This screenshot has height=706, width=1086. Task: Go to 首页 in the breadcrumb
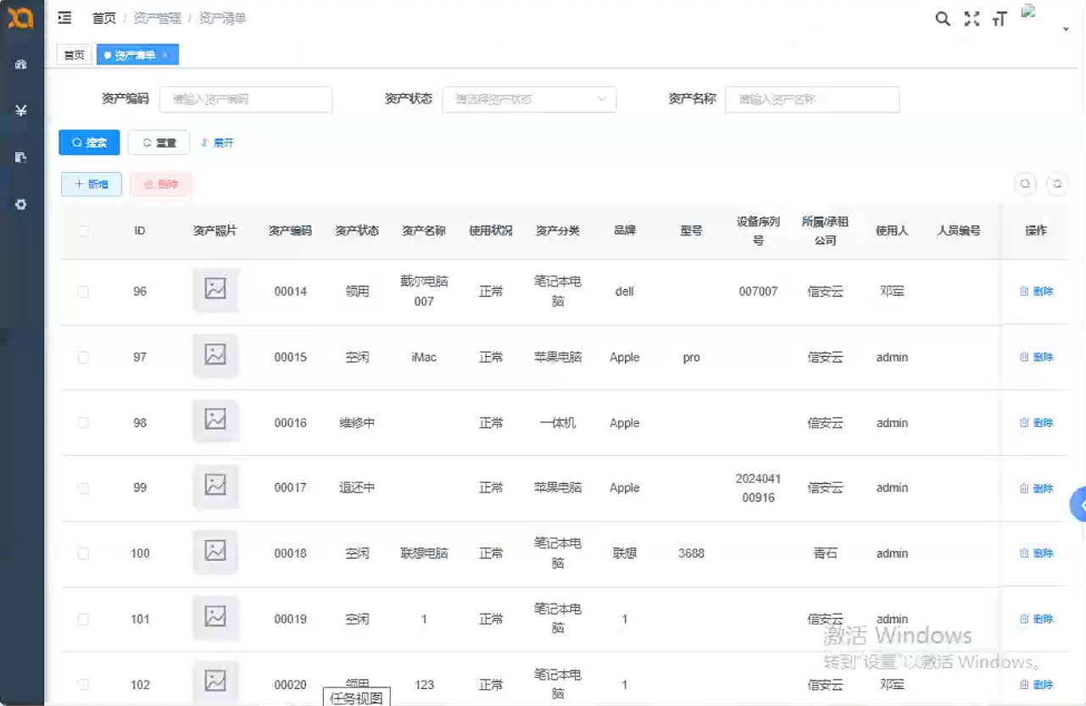click(103, 19)
